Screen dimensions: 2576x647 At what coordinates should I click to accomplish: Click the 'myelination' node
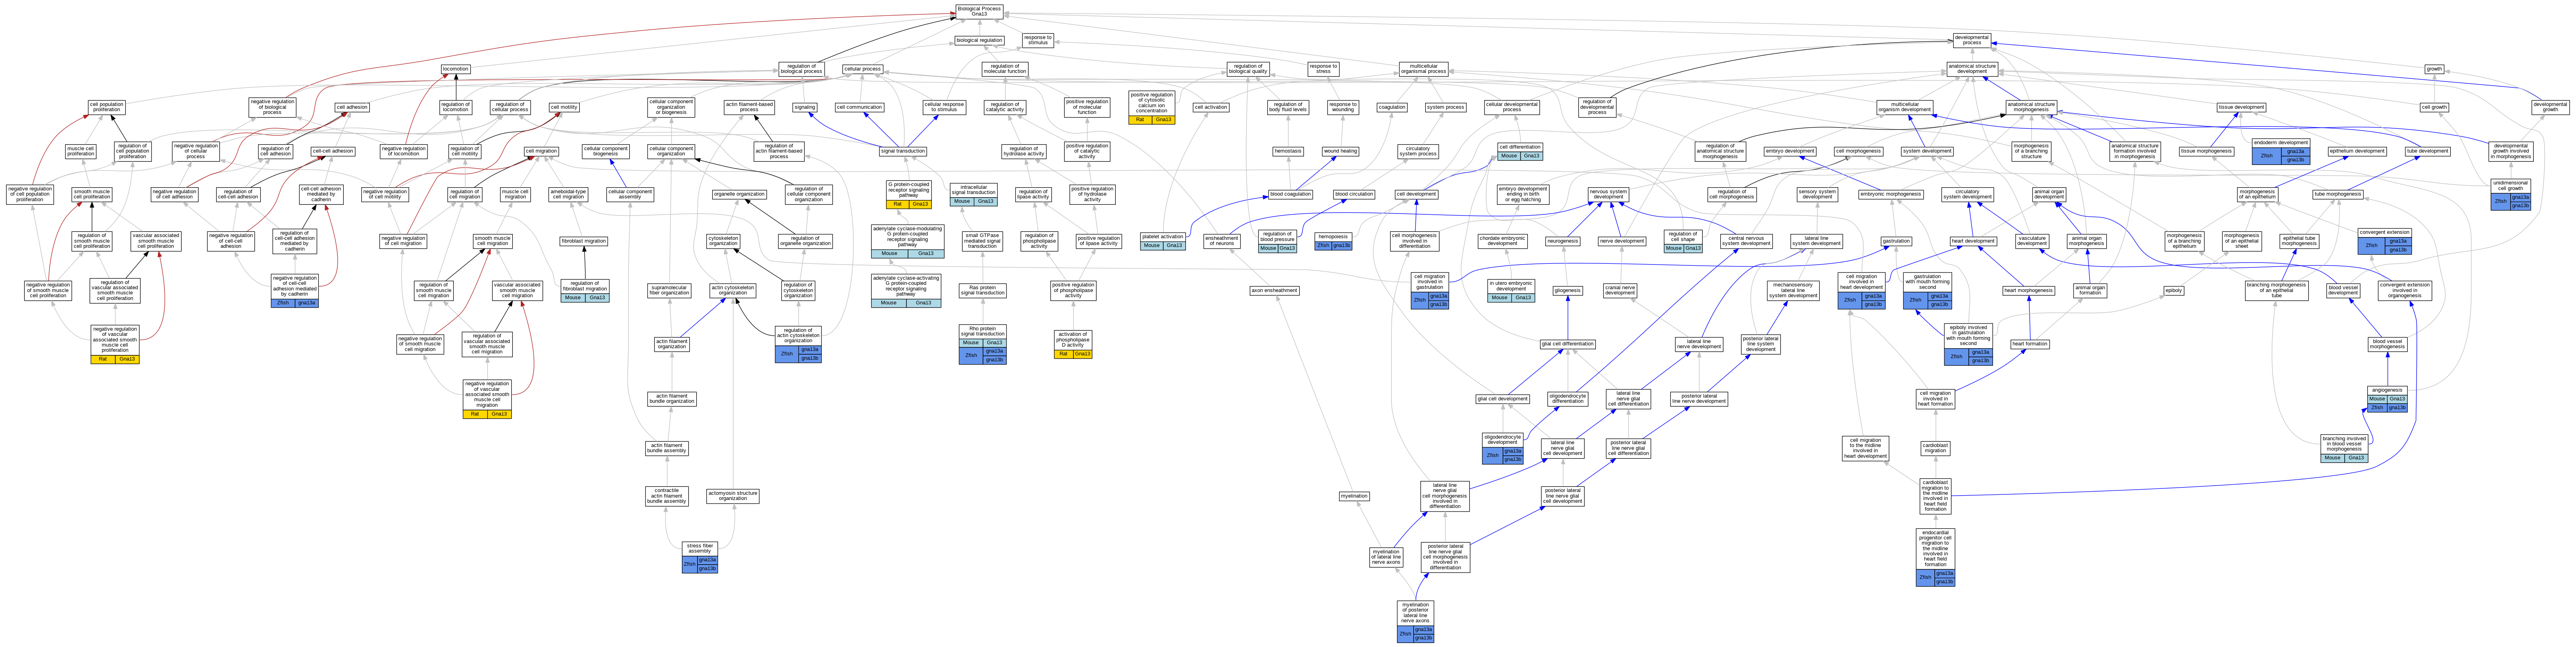coord(1354,496)
